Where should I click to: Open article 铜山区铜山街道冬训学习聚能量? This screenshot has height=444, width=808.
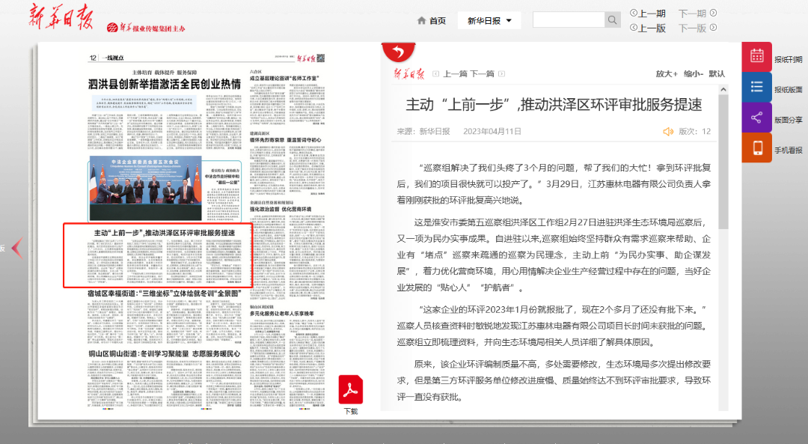coord(165,353)
